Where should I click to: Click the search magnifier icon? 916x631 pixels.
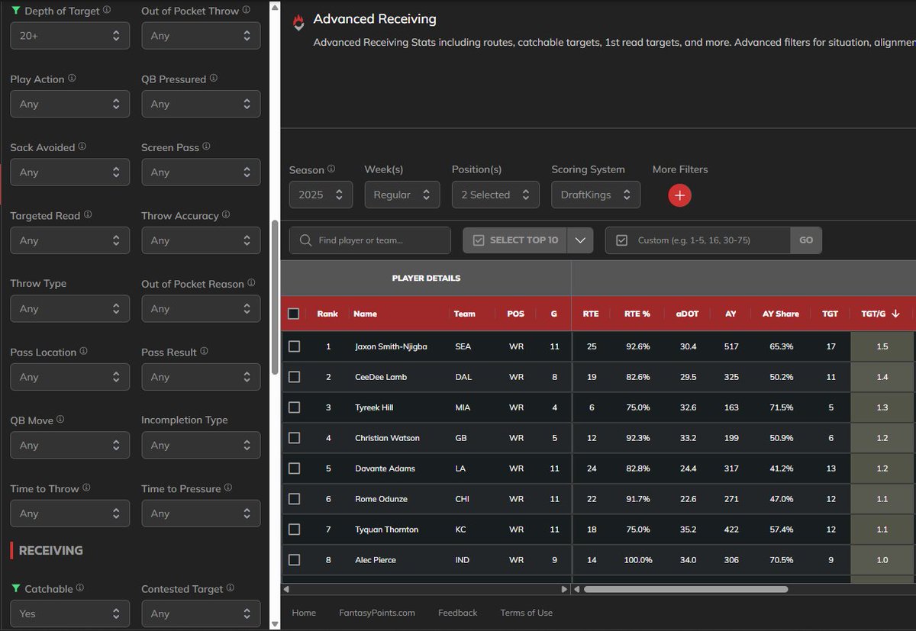(305, 240)
